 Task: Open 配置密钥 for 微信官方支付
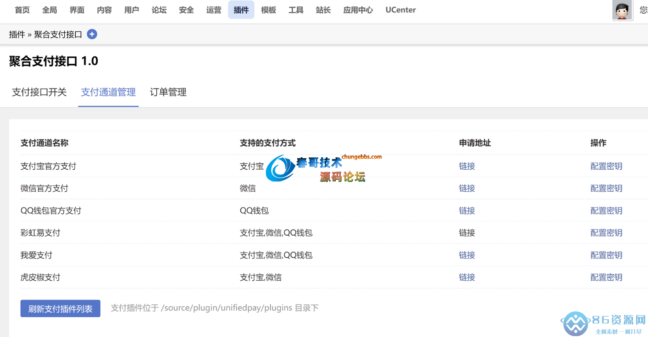[x=606, y=189]
